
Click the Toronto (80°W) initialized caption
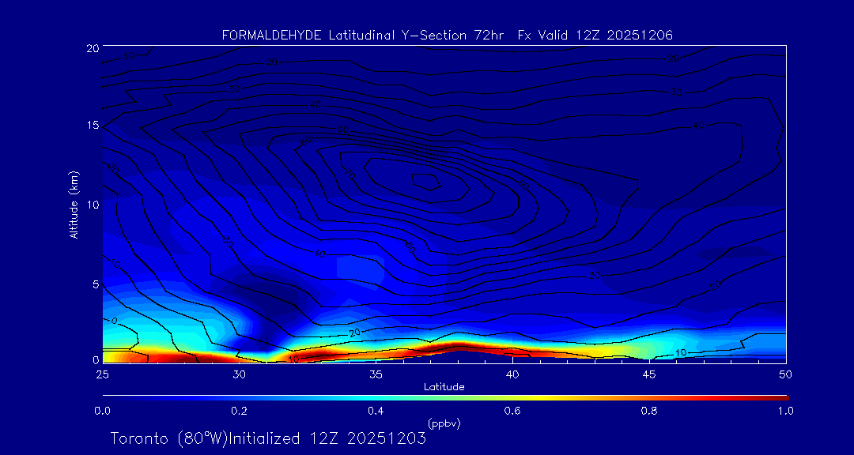point(268,438)
